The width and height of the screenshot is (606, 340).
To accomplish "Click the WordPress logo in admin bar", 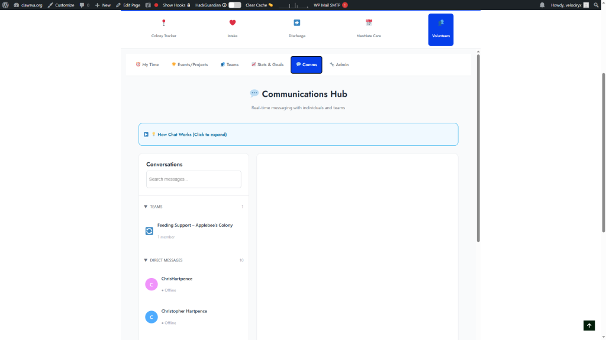I will click(5, 5).
